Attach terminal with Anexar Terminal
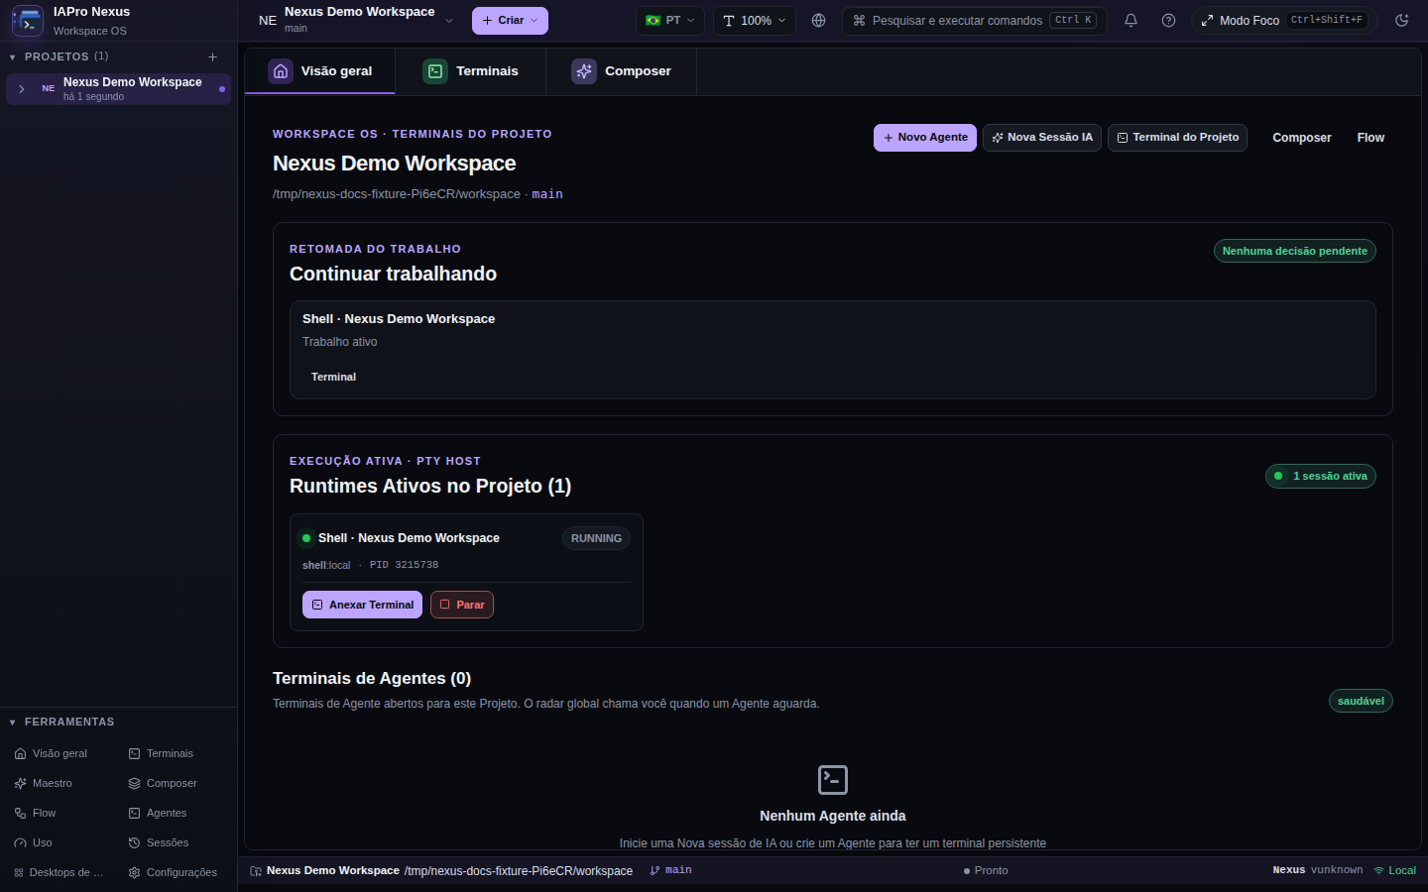 pos(362,605)
